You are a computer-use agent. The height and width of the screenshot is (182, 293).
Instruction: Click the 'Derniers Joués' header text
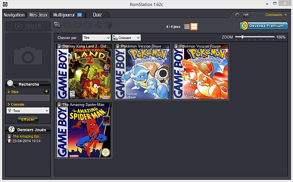coord(32,130)
